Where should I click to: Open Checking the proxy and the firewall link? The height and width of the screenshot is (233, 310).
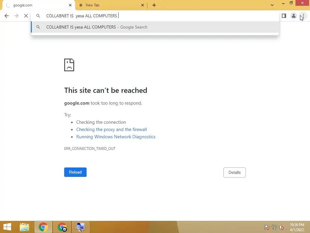tap(111, 129)
